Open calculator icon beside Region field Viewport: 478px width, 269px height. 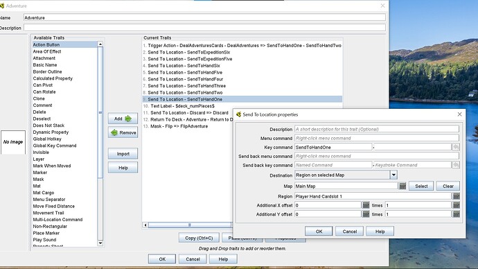(456, 196)
